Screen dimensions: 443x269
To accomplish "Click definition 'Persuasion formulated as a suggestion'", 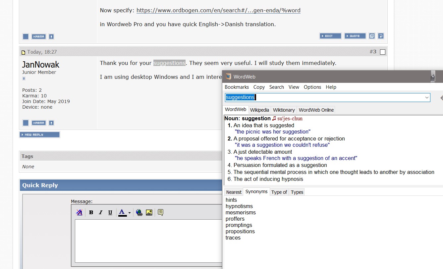I will [x=280, y=165].
